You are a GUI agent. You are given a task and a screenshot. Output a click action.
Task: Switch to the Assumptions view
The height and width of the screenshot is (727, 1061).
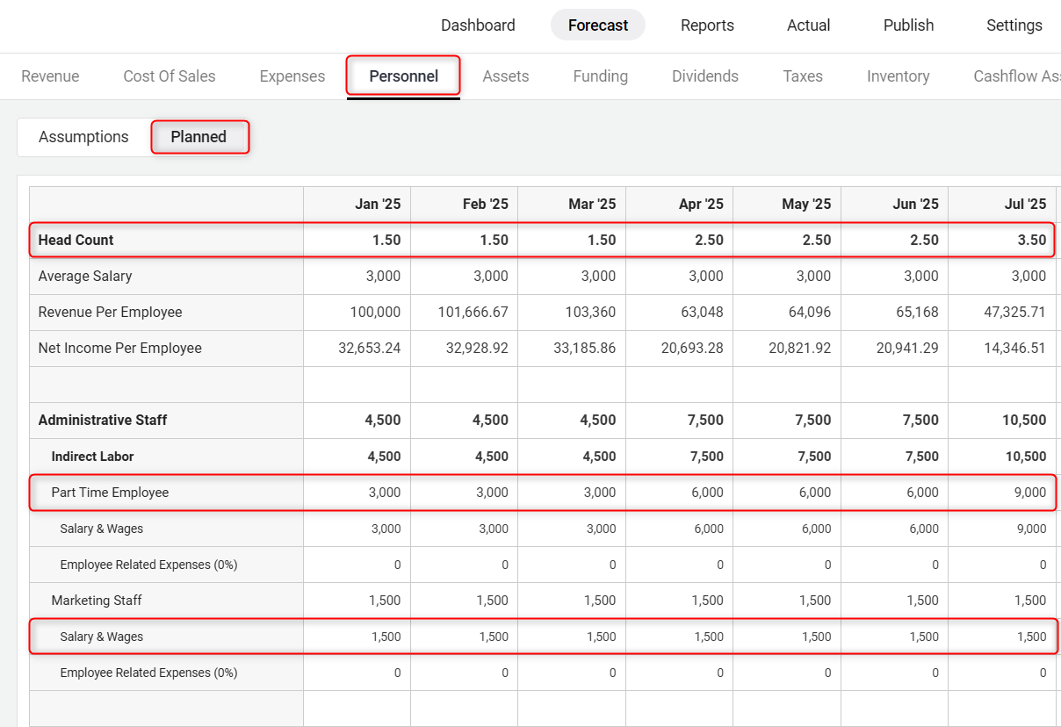(83, 137)
